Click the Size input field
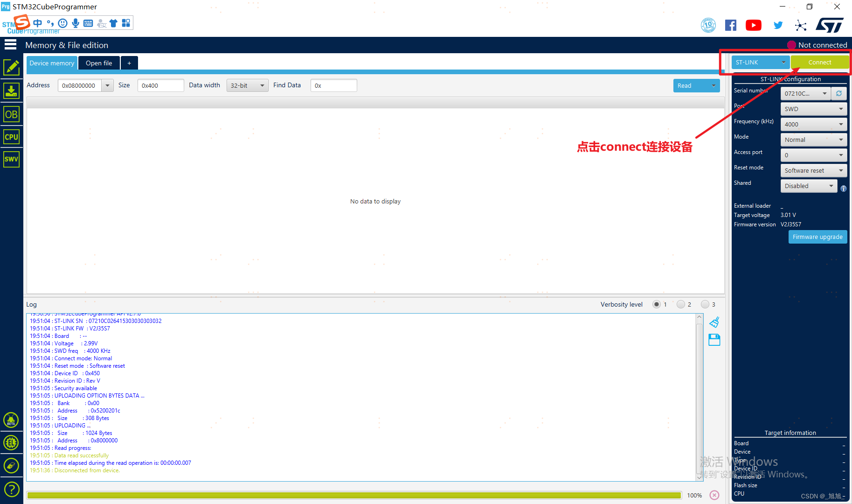This screenshot has height=504, width=852. pyautogui.click(x=161, y=85)
